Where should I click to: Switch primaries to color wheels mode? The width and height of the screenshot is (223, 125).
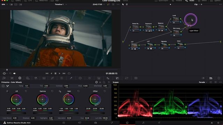tap(97, 82)
